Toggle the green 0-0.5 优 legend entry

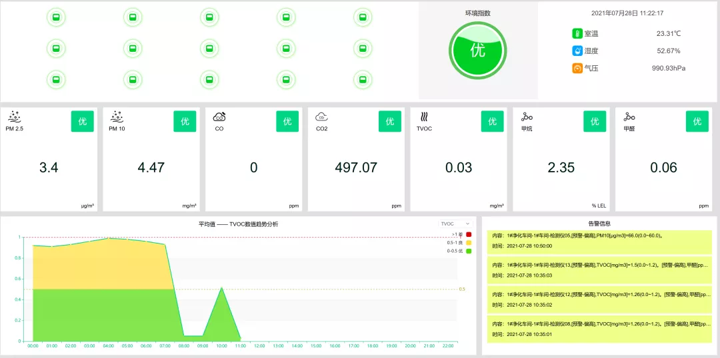[x=459, y=251]
